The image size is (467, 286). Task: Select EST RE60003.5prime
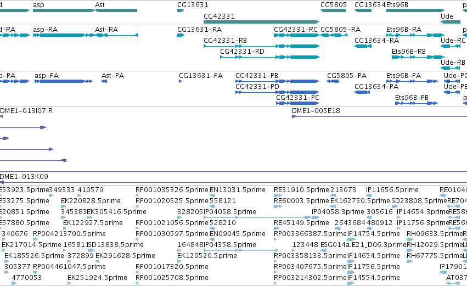(x=278, y=206)
